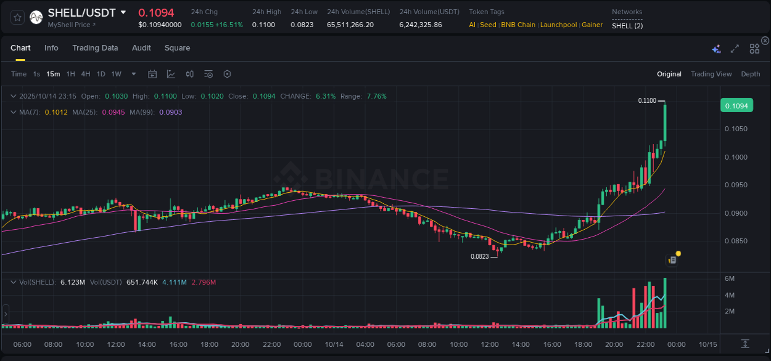This screenshot has width=771, height=361.
Task: Select the 1H timeframe interval
Action: [x=70, y=74]
